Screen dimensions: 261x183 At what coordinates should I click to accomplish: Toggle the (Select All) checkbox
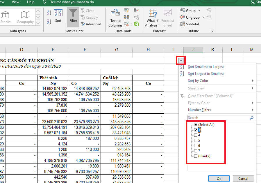click(x=196, y=125)
